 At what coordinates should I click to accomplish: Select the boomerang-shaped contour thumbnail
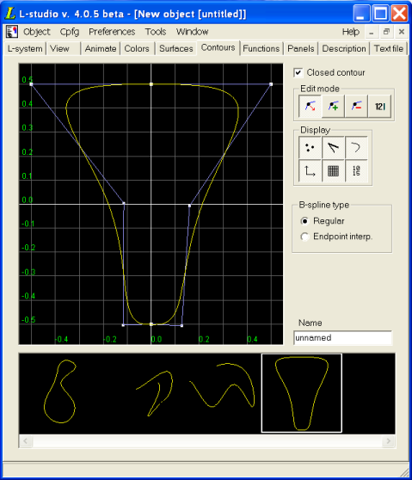tap(155, 393)
